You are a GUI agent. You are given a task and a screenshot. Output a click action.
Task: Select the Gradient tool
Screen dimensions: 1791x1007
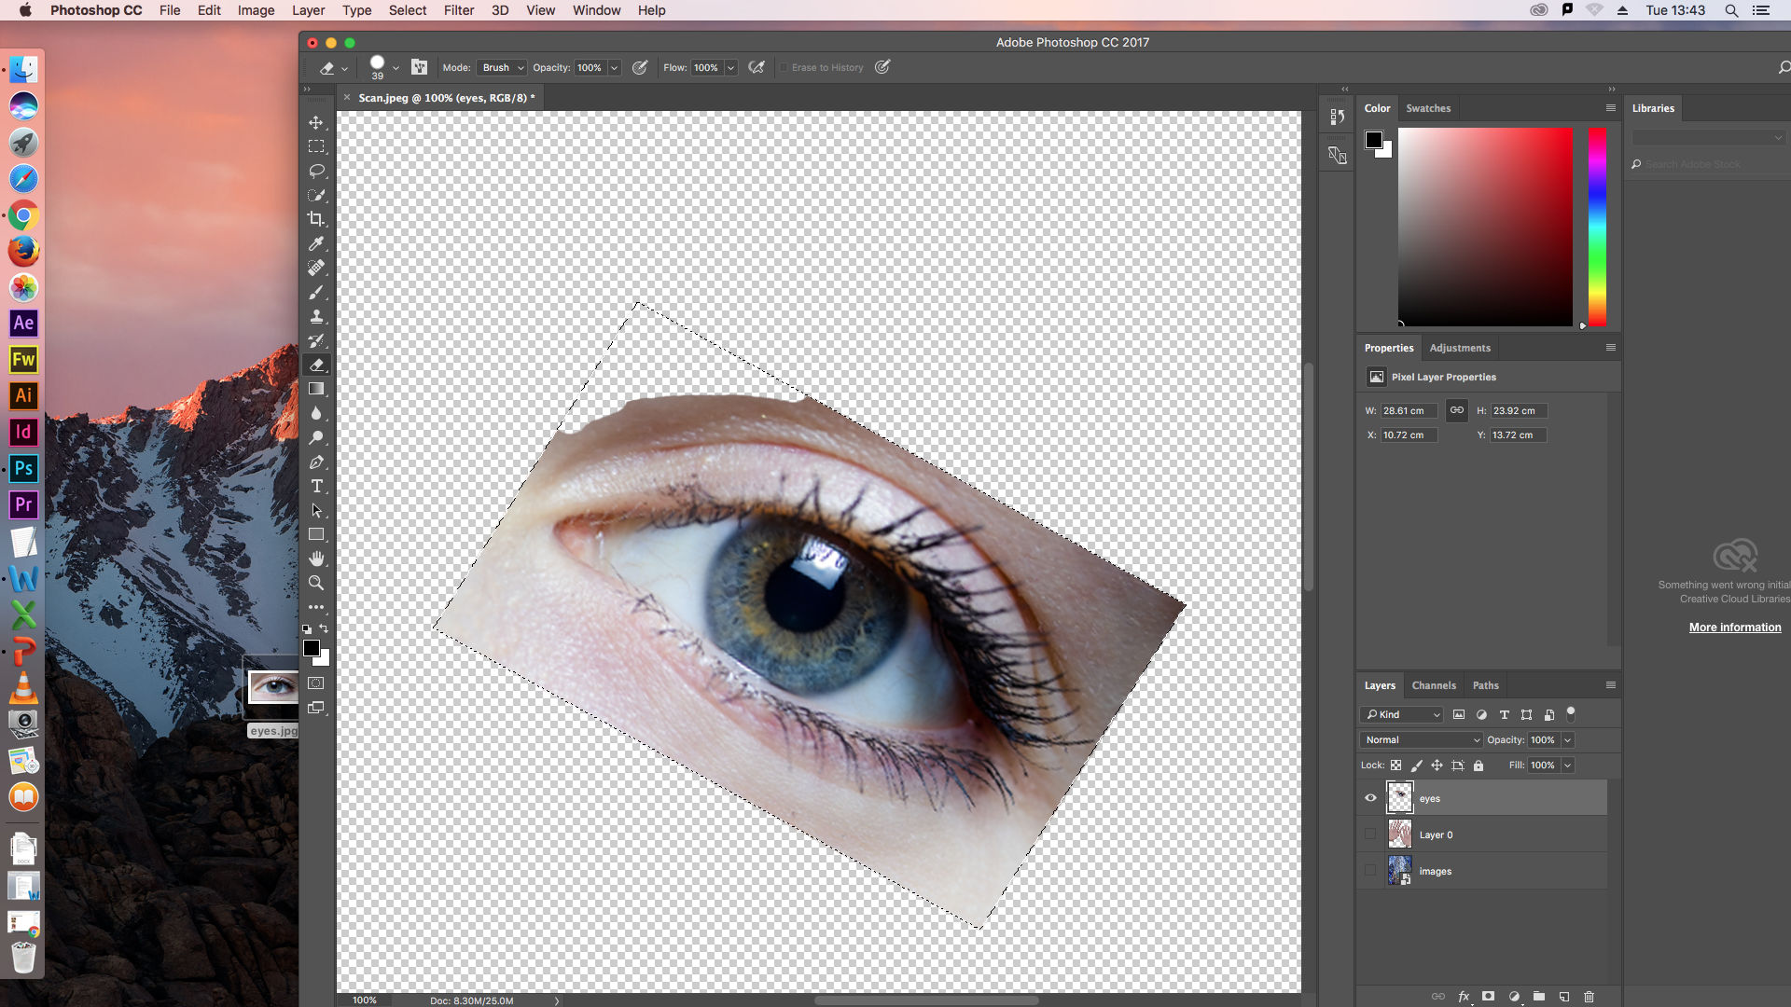click(x=316, y=389)
